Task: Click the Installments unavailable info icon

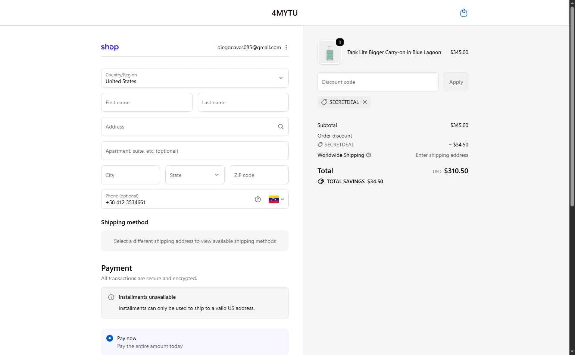Action: [111, 297]
